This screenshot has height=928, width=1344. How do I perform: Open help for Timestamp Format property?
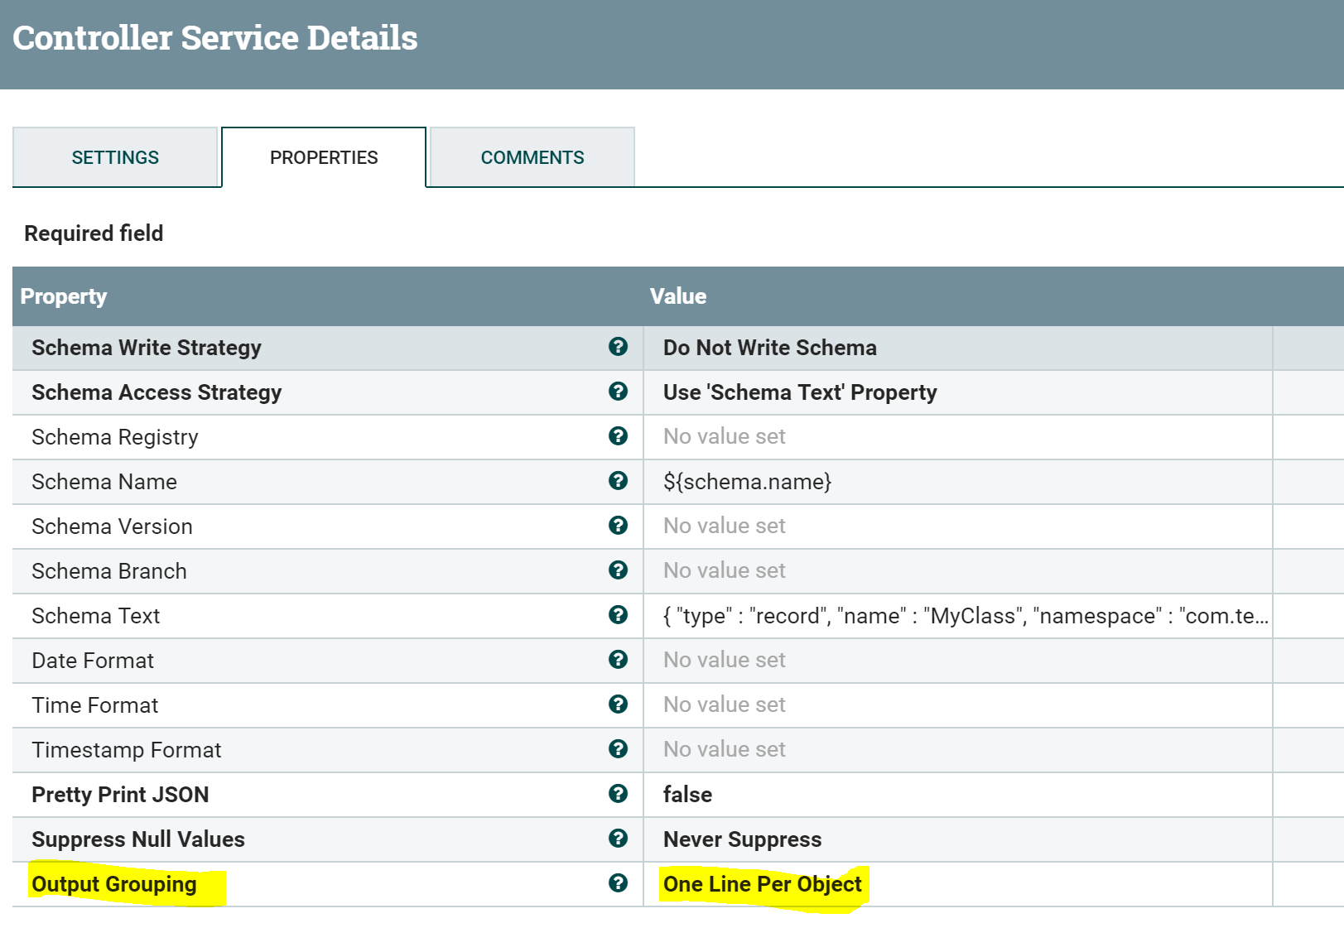click(x=619, y=749)
